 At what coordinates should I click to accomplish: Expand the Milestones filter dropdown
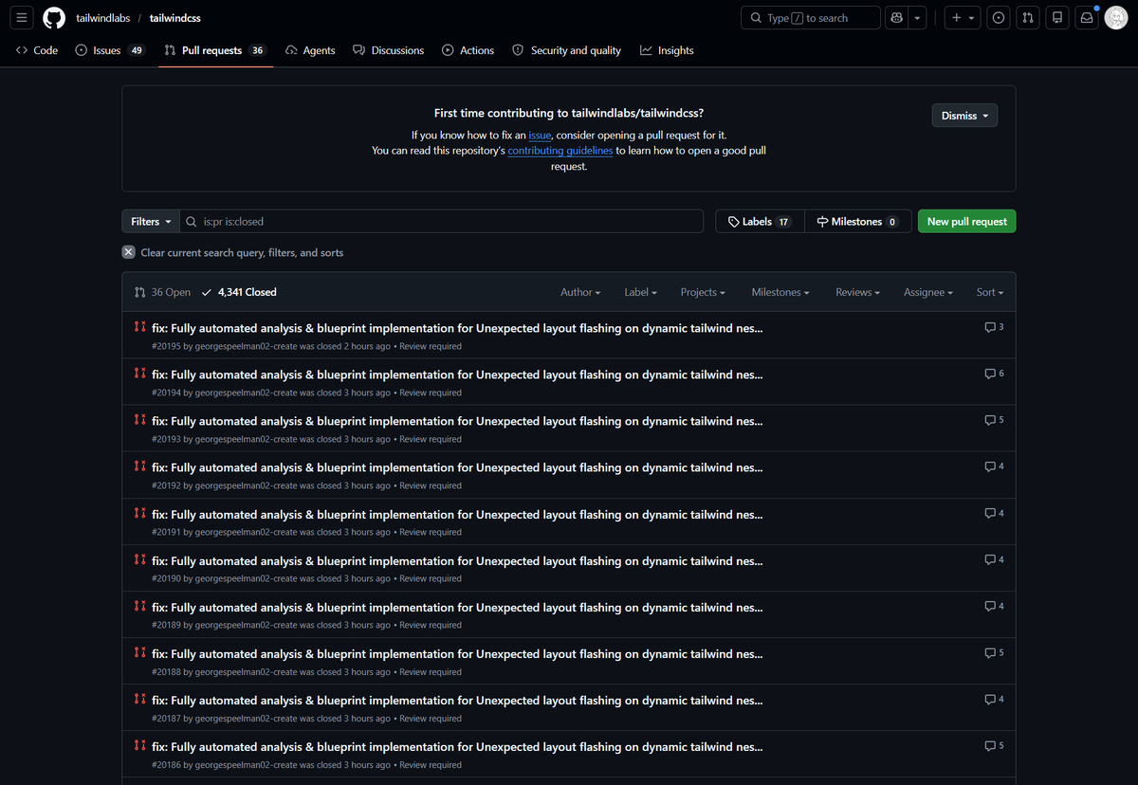[x=780, y=292]
